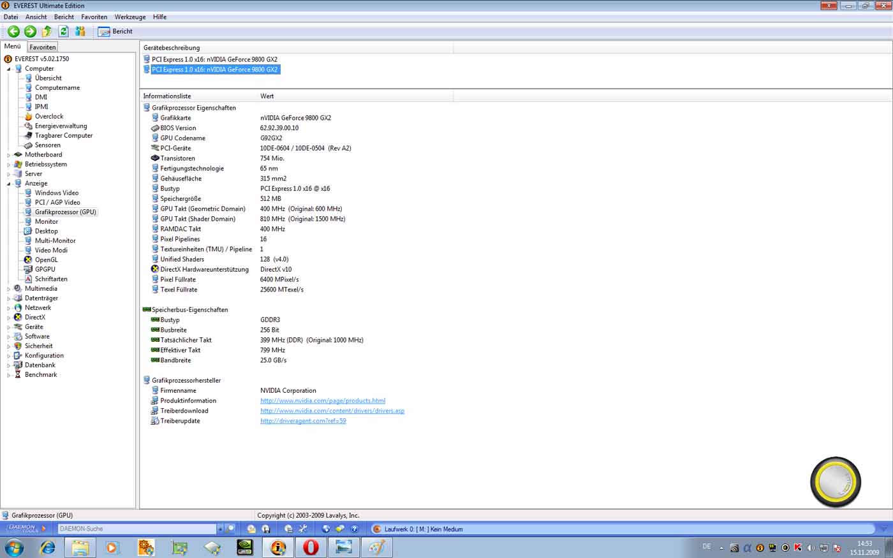The width and height of the screenshot is (893, 558).
Task: Collapse the Anzeige tree node
Action: (x=9, y=184)
